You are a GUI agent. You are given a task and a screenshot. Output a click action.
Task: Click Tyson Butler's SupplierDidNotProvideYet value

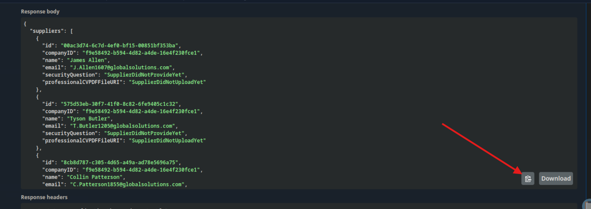point(144,133)
